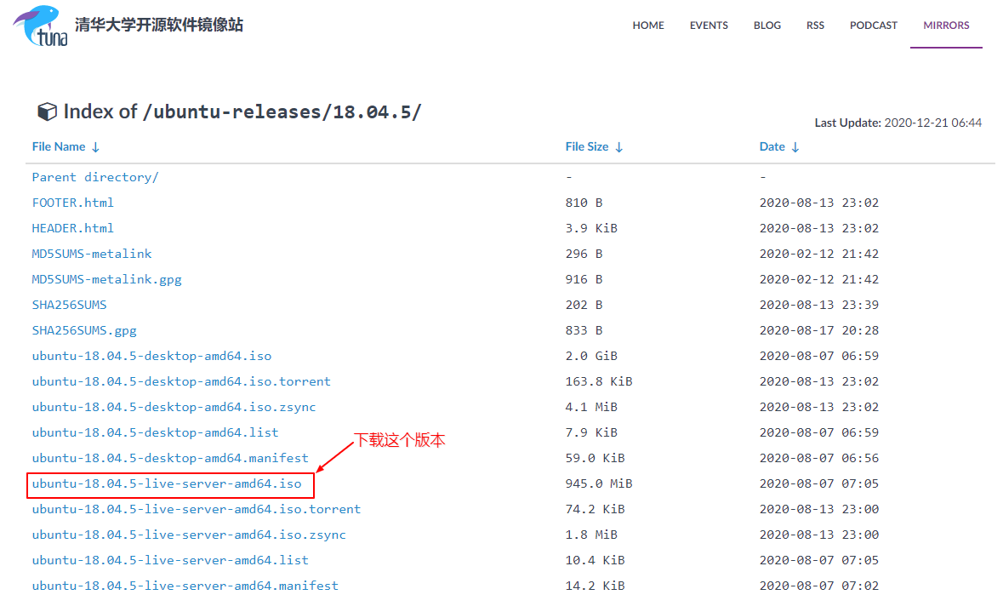Screen dimensions: 1003x612
Task: Download ubuntu-18.04.5-desktop-amd64.iso
Action: pyautogui.click(x=151, y=356)
